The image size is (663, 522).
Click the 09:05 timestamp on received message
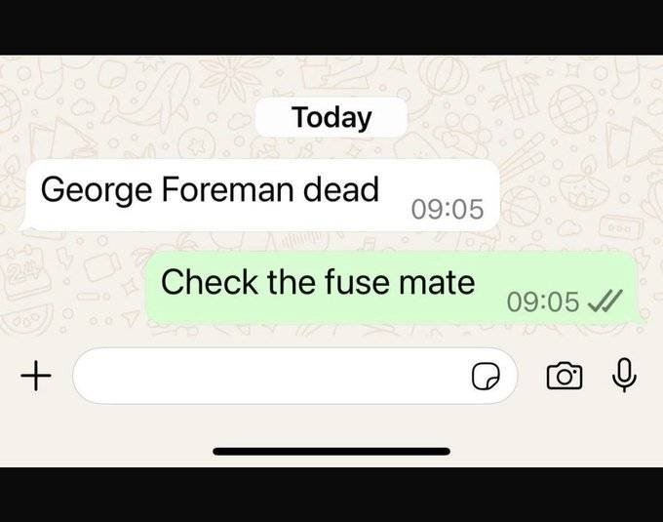pyautogui.click(x=448, y=209)
